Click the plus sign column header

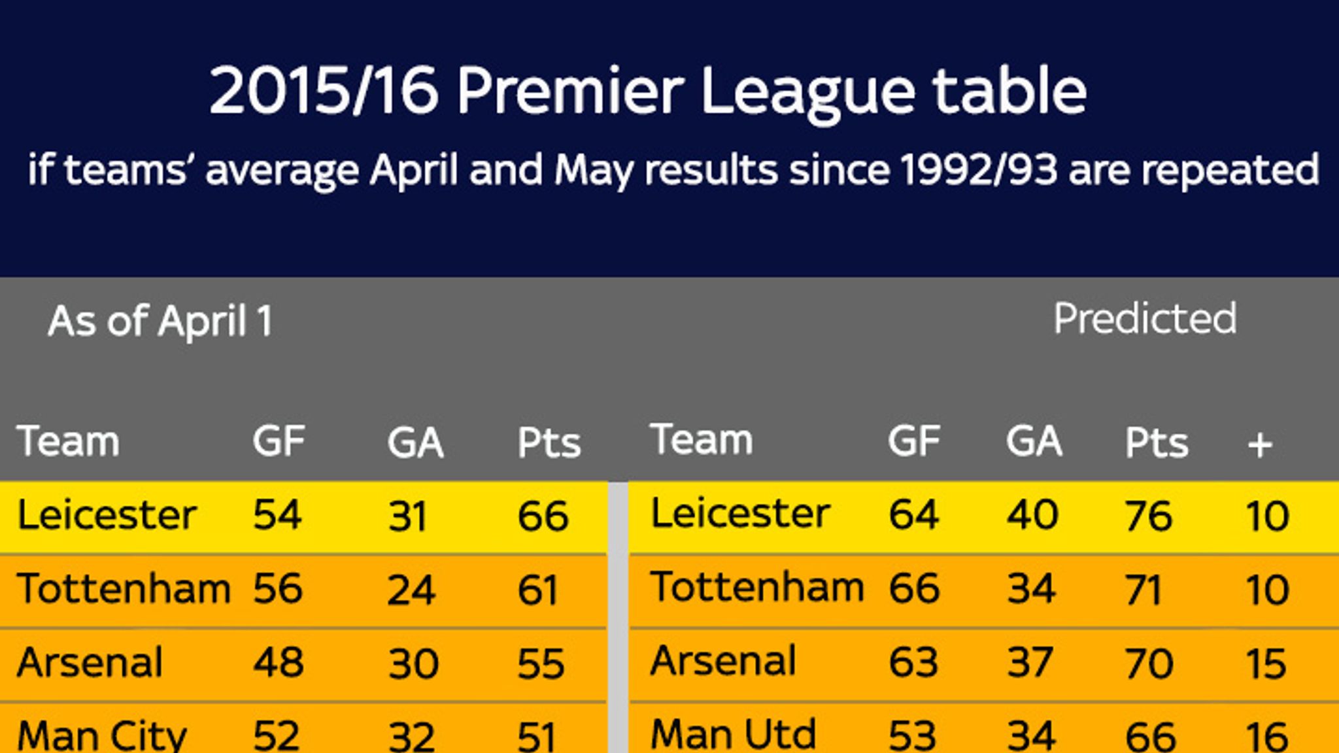coord(1259,445)
